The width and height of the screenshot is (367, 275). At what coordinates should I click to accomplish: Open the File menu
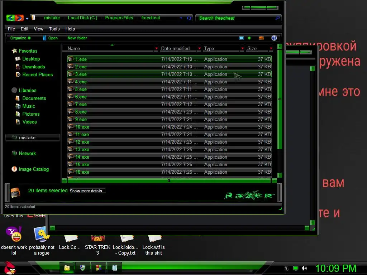pyautogui.click(x=11, y=29)
